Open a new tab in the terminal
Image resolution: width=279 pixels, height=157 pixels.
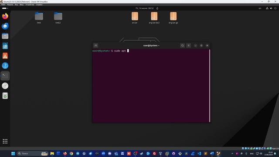coord(96,45)
